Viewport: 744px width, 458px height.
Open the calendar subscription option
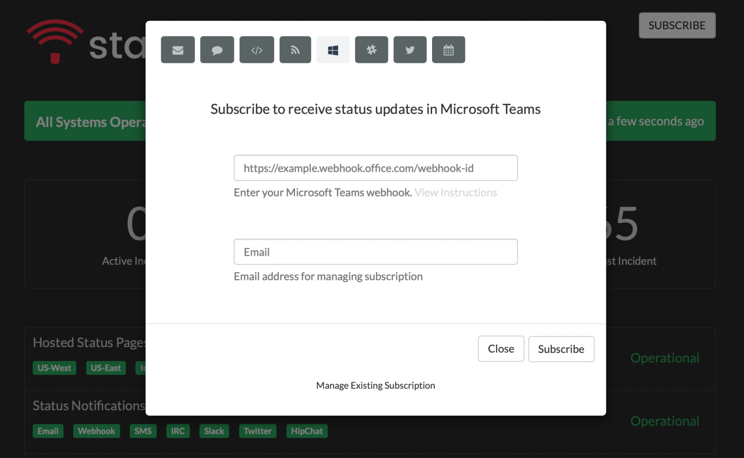449,49
